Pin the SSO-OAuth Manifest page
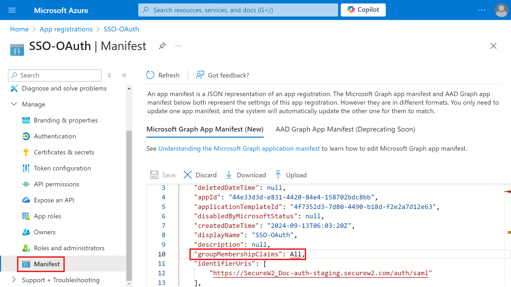The width and height of the screenshot is (511, 287). point(162,46)
